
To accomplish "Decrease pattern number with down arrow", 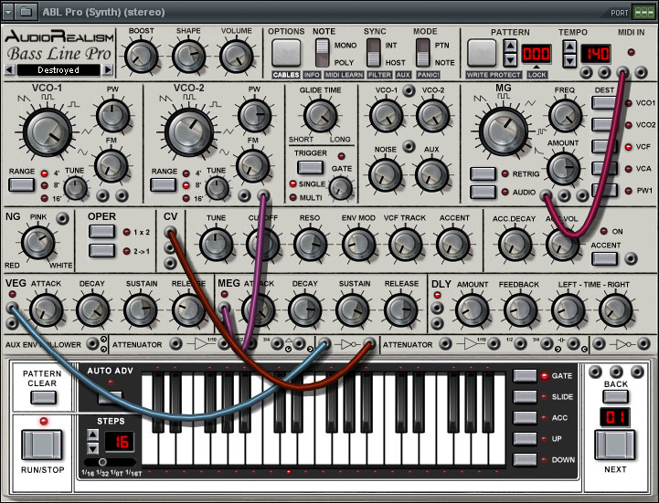I will click(510, 60).
